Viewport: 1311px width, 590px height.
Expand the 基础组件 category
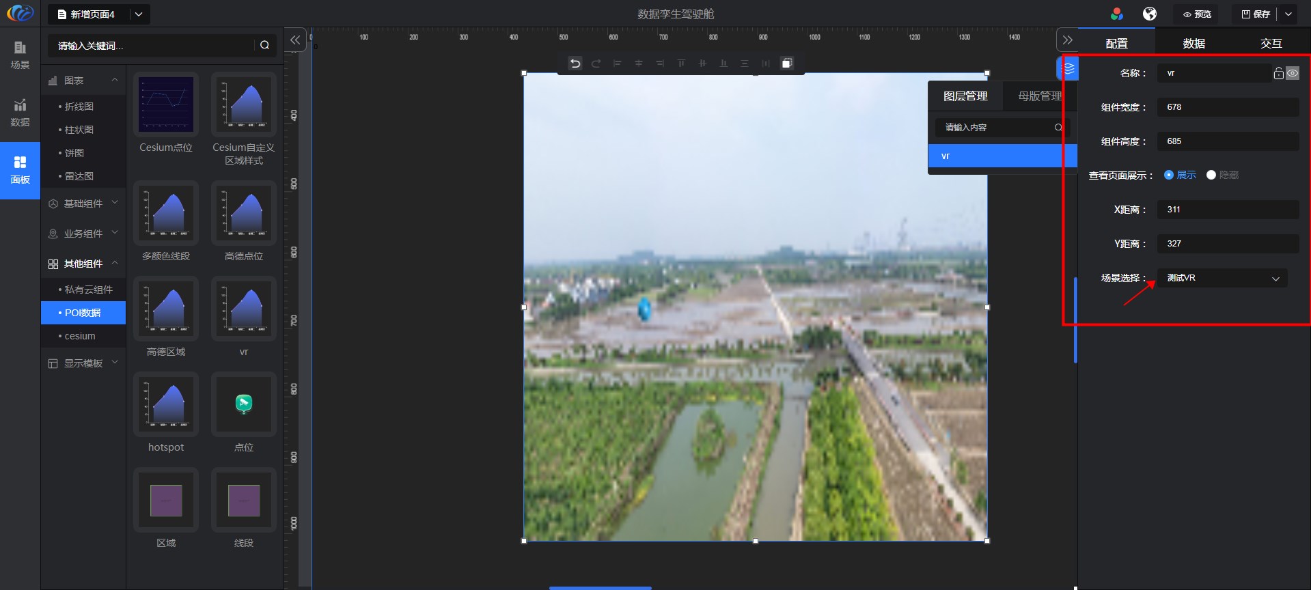pyautogui.click(x=83, y=203)
